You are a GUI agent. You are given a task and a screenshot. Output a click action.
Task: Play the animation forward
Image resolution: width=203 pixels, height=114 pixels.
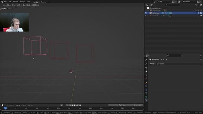click(75, 105)
